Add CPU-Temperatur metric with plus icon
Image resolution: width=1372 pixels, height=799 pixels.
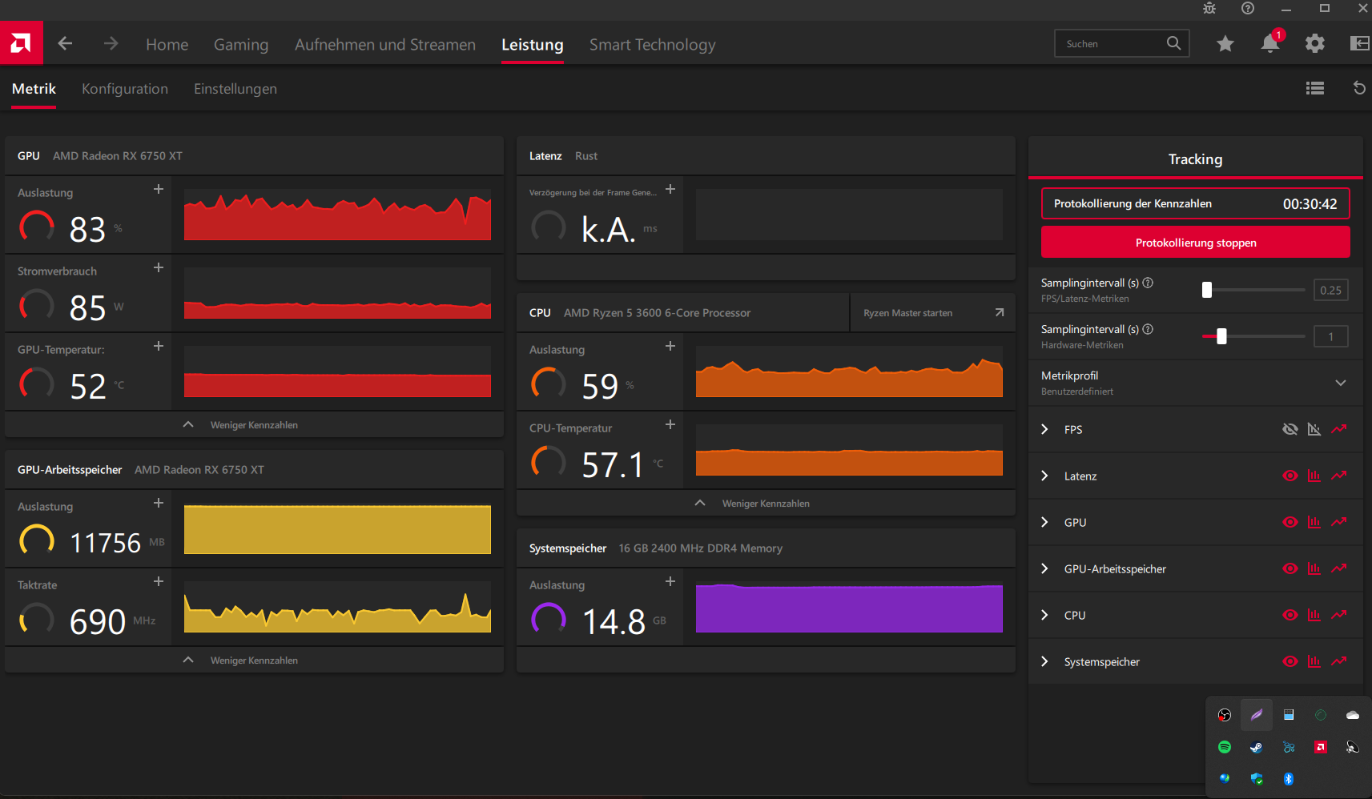point(670,424)
